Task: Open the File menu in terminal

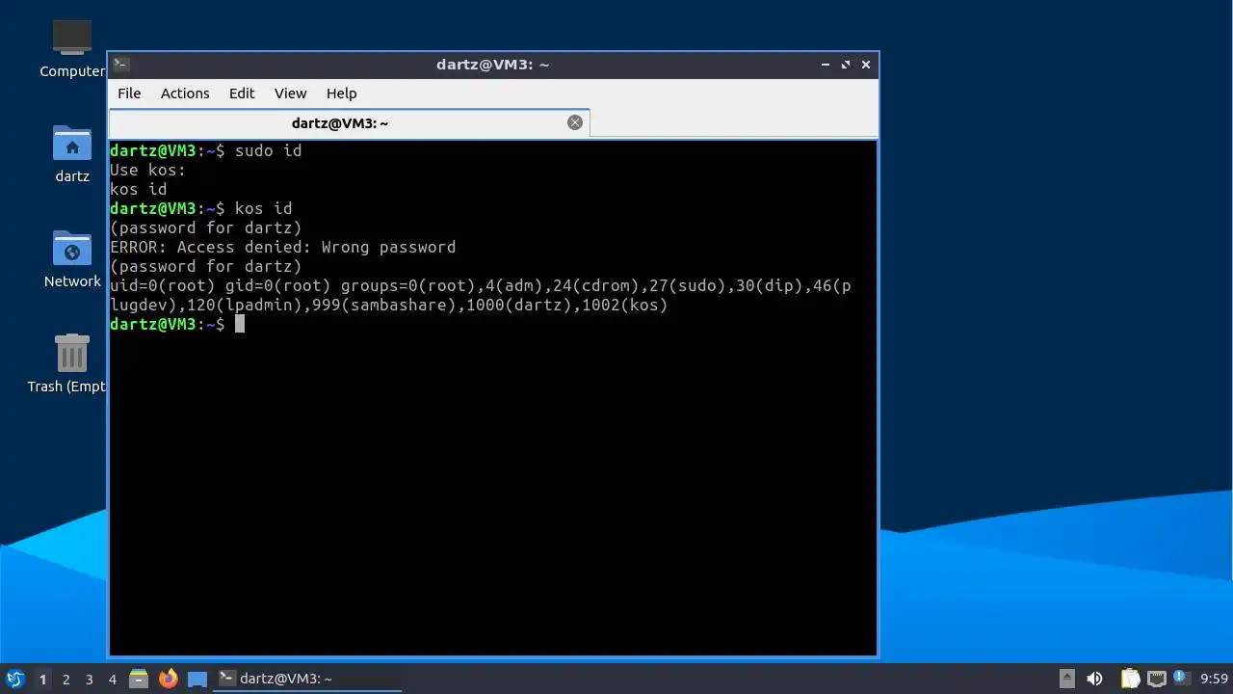Action: coord(129,93)
